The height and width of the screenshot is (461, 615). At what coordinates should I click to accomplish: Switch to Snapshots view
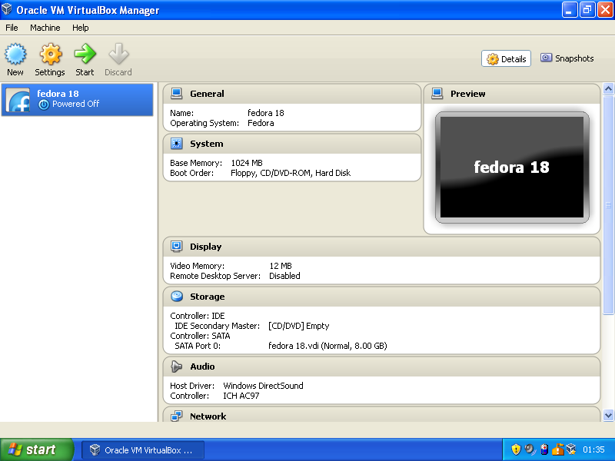pyautogui.click(x=567, y=58)
